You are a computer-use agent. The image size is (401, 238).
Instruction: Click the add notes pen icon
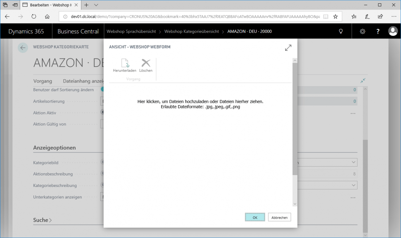pos(367,17)
